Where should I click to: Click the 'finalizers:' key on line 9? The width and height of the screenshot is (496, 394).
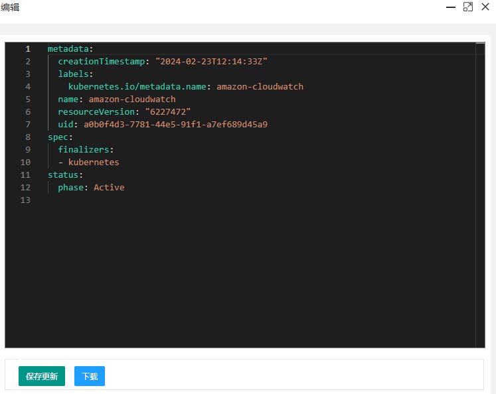(86, 150)
